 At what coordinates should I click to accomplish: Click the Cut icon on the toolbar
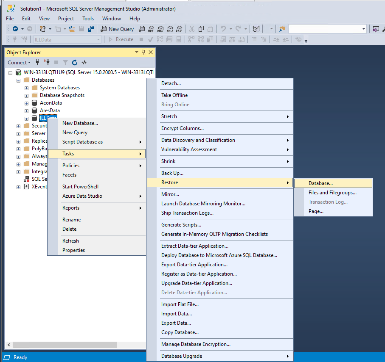click(192, 29)
